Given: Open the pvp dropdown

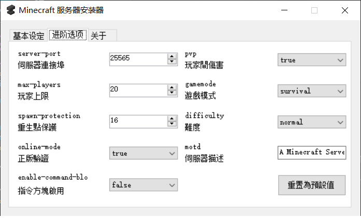Looking at the screenshot, I should (312, 60).
